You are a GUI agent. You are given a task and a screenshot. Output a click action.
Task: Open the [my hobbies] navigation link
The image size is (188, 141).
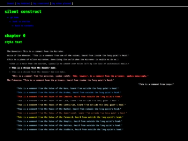[23, 3]
